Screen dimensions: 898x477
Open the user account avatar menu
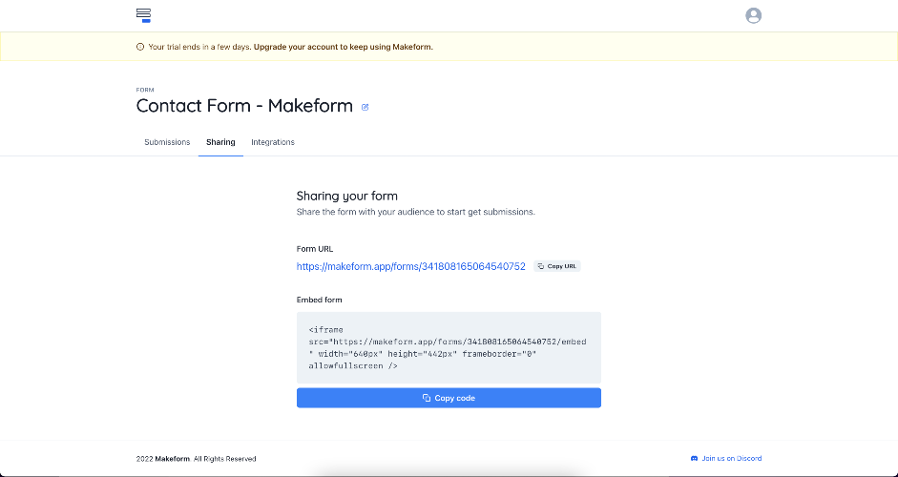coord(753,15)
